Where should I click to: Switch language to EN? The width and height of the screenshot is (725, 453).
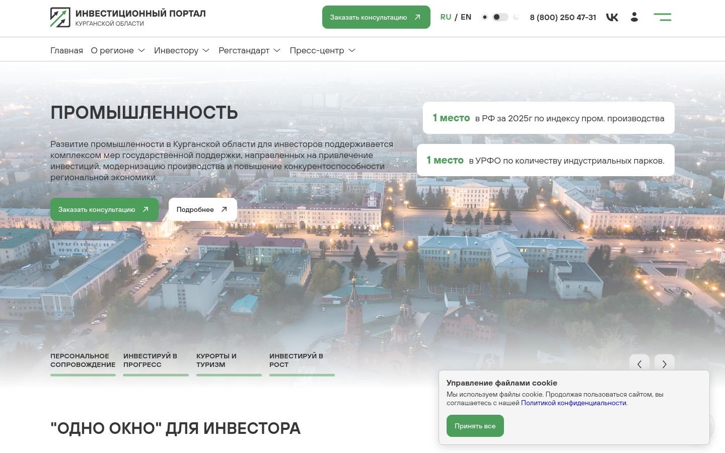[466, 17]
